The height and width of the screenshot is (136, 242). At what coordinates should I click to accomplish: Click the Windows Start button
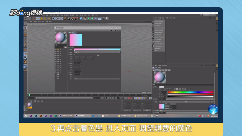26,116
